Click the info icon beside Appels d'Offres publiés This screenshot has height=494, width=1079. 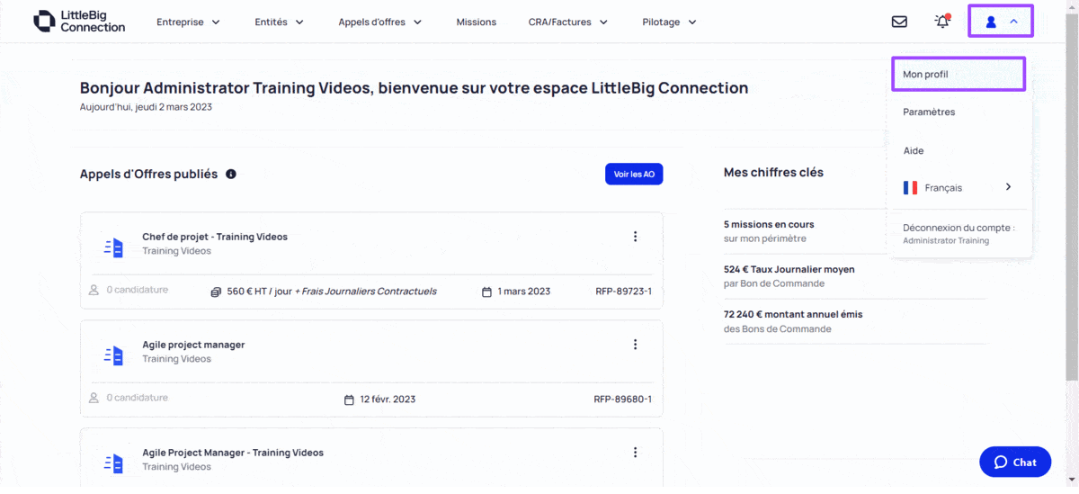[231, 174]
